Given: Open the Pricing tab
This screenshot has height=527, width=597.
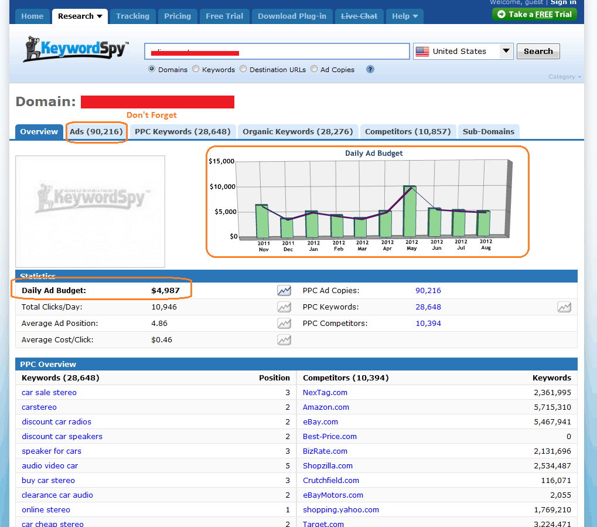Looking at the screenshot, I should click(178, 16).
